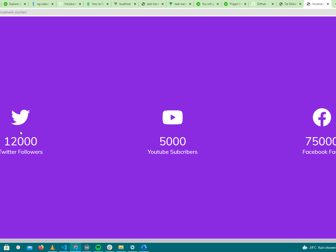Switch to the ng.indeed tab
Image resolution: width=336 pixels, height=252 pixels.
[42, 4]
